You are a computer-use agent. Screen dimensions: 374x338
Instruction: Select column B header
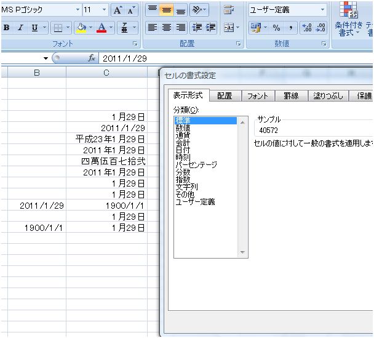pyautogui.click(x=37, y=73)
